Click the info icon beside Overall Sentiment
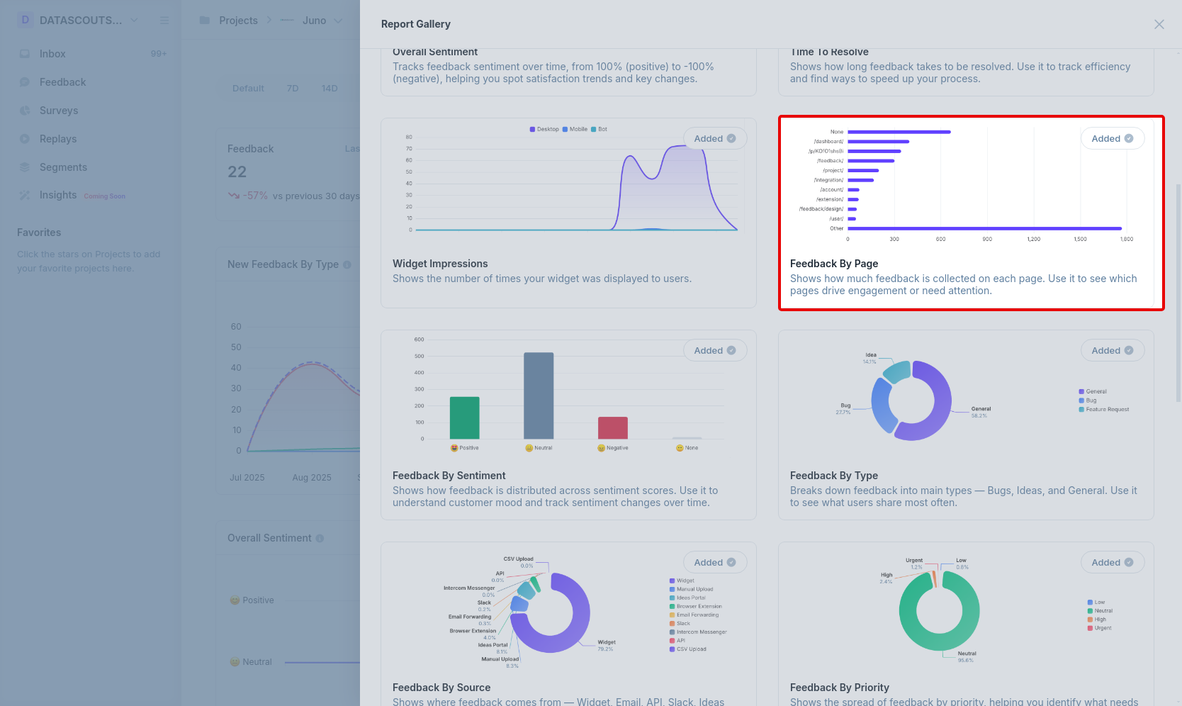1182x706 pixels. click(x=320, y=538)
